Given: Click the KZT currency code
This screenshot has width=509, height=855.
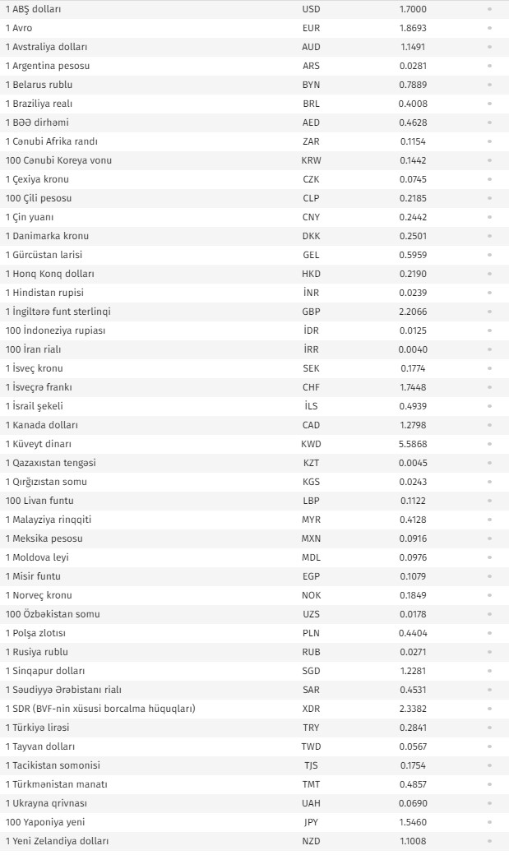Looking at the screenshot, I should coord(311,463).
